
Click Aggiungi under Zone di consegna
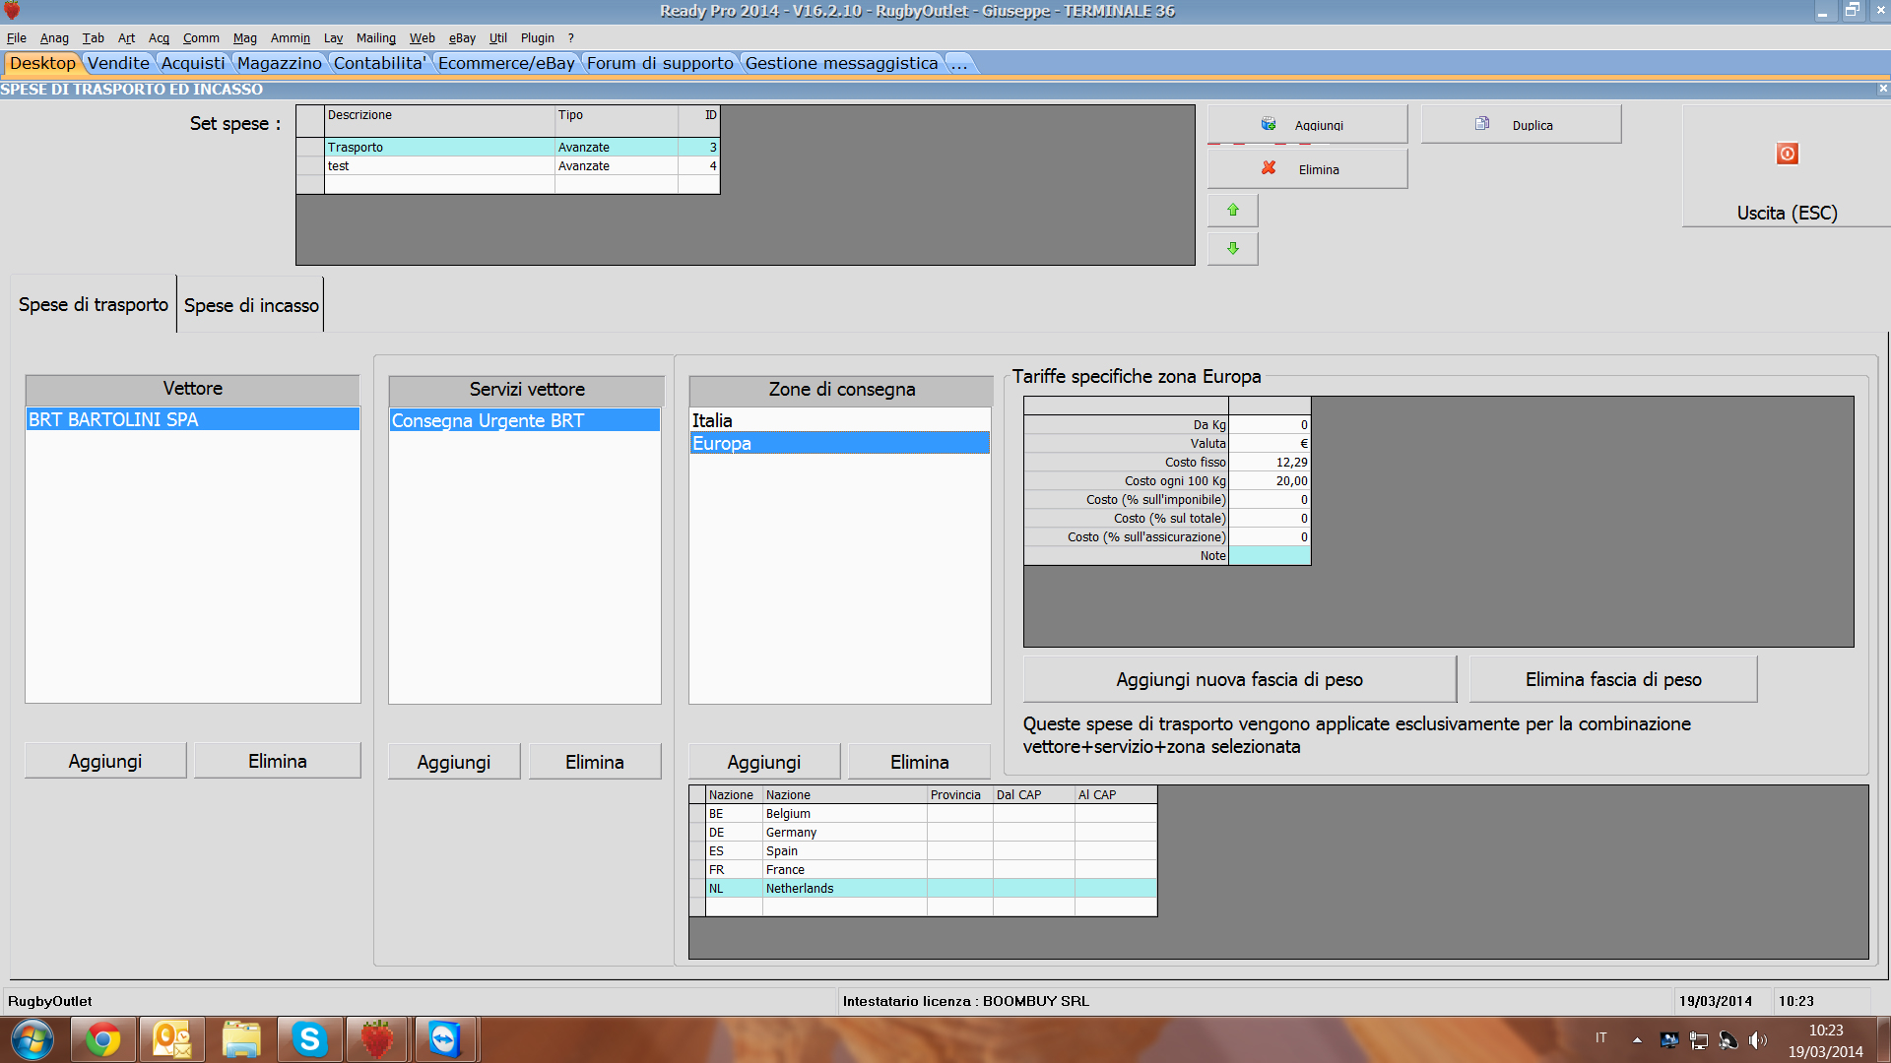pyautogui.click(x=764, y=762)
